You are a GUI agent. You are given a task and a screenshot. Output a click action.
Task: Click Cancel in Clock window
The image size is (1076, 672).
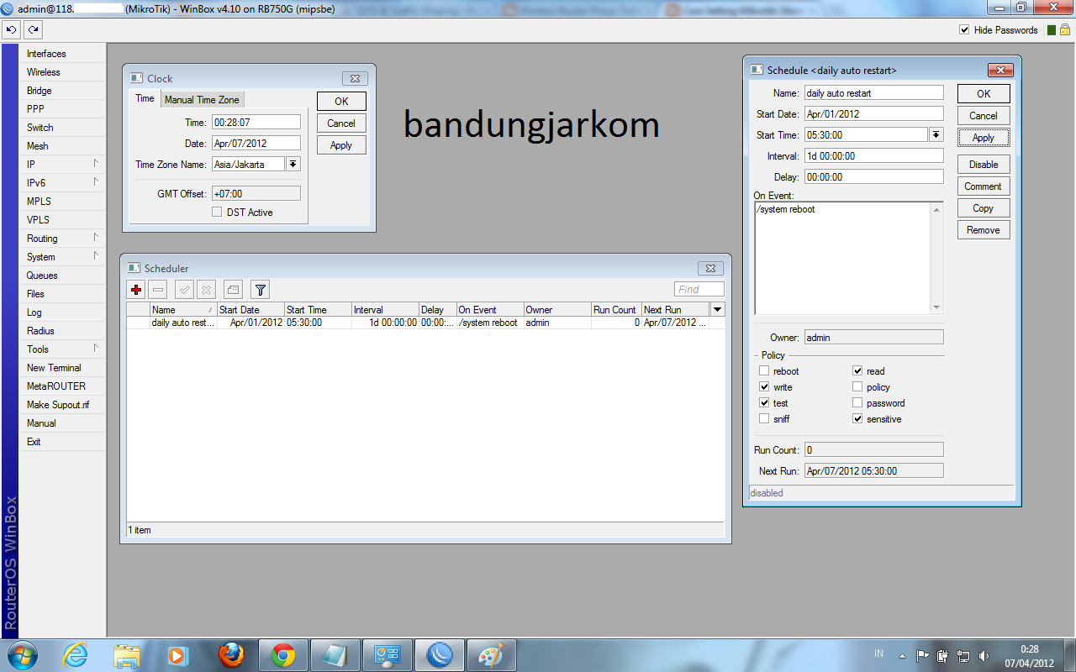(x=341, y=123)
